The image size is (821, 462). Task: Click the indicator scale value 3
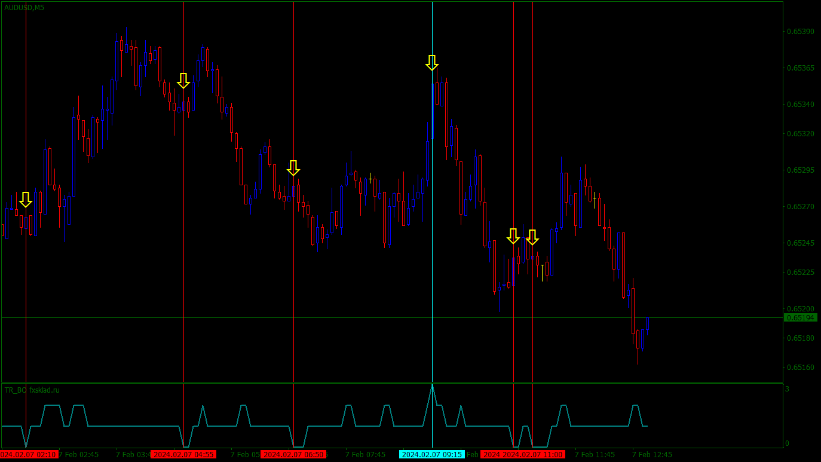click(787, 389)
